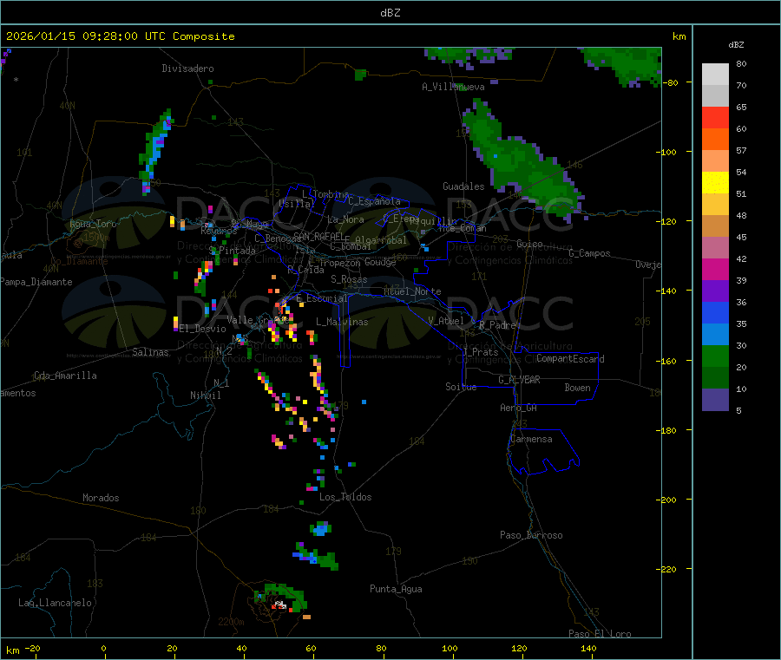Screen dimensions: 781x660
Task: Click the 'J_Prats' map label
Action: (x=480, y=352)
